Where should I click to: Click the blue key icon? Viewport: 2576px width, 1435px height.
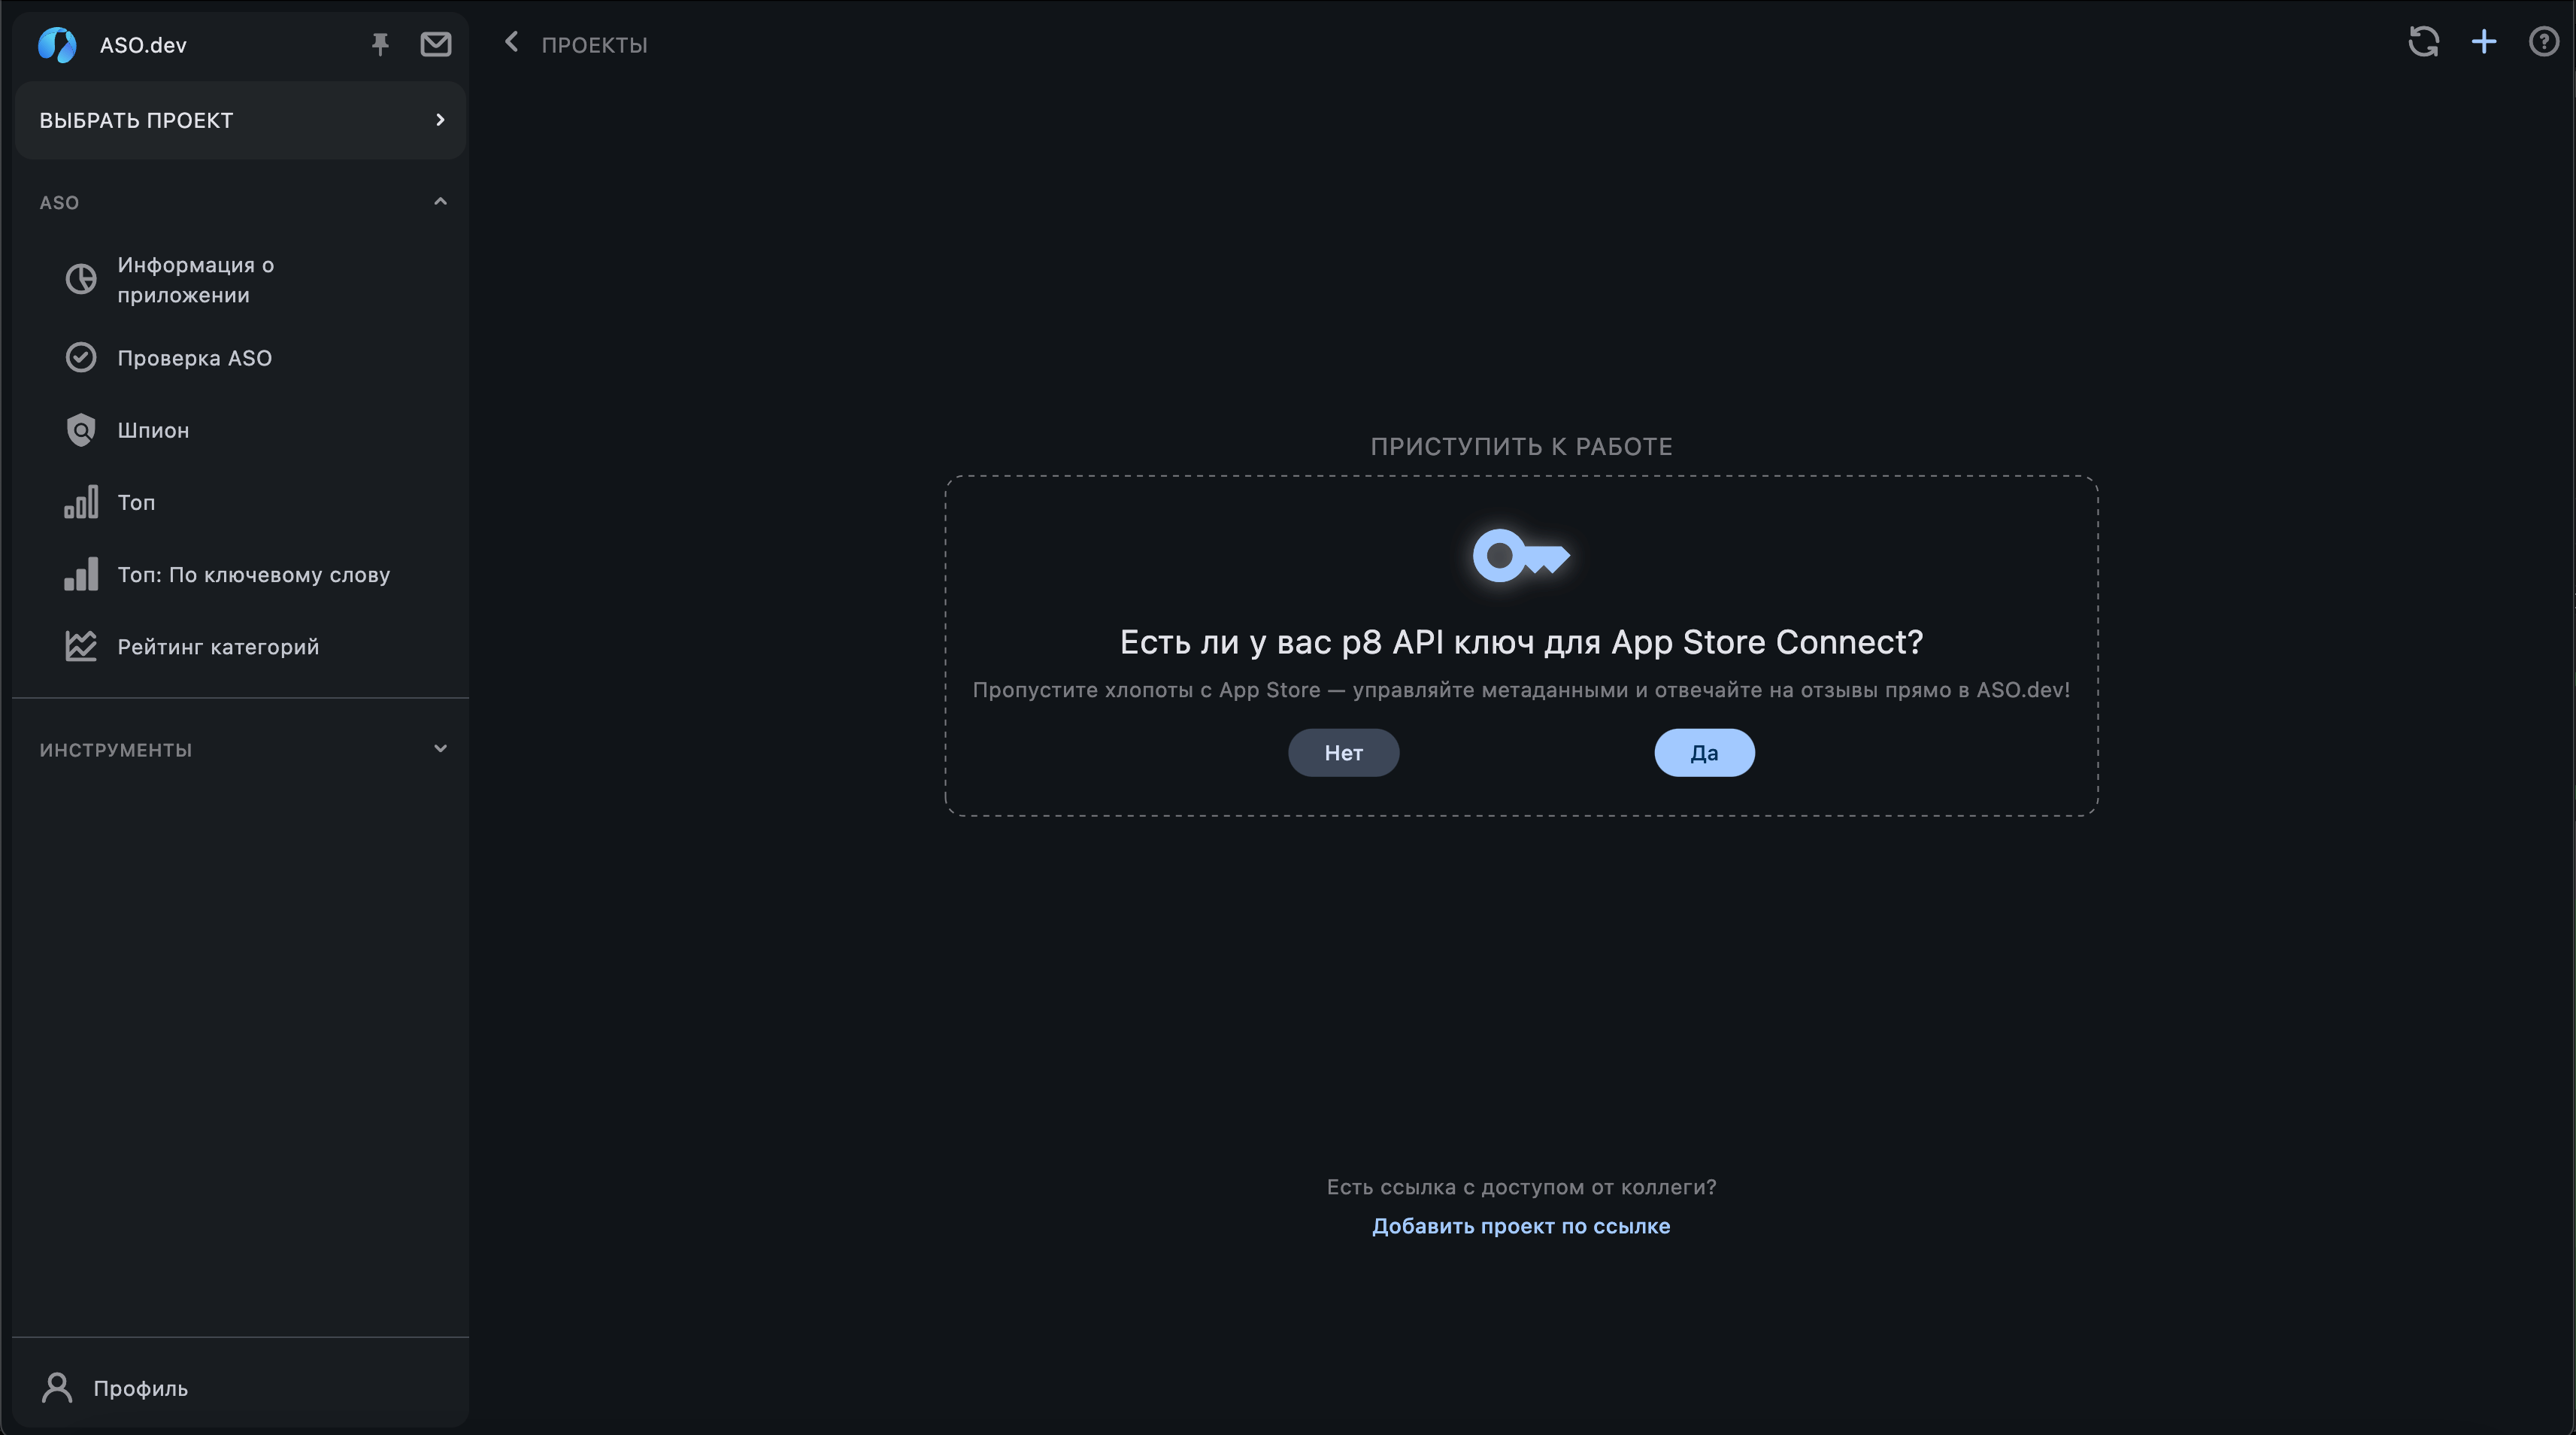[x=1521, y=556]
